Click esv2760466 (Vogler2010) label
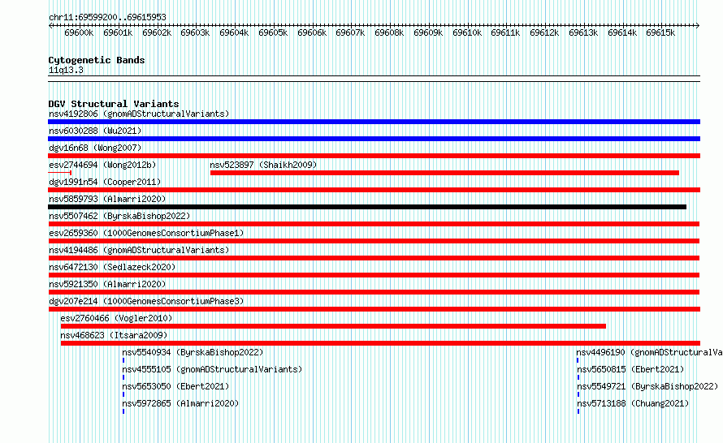The image size is (723, 443). click(116, 318)
